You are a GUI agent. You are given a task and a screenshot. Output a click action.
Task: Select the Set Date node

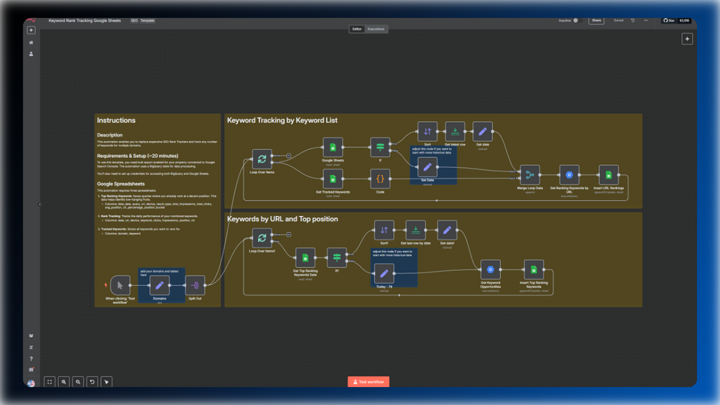428,167
